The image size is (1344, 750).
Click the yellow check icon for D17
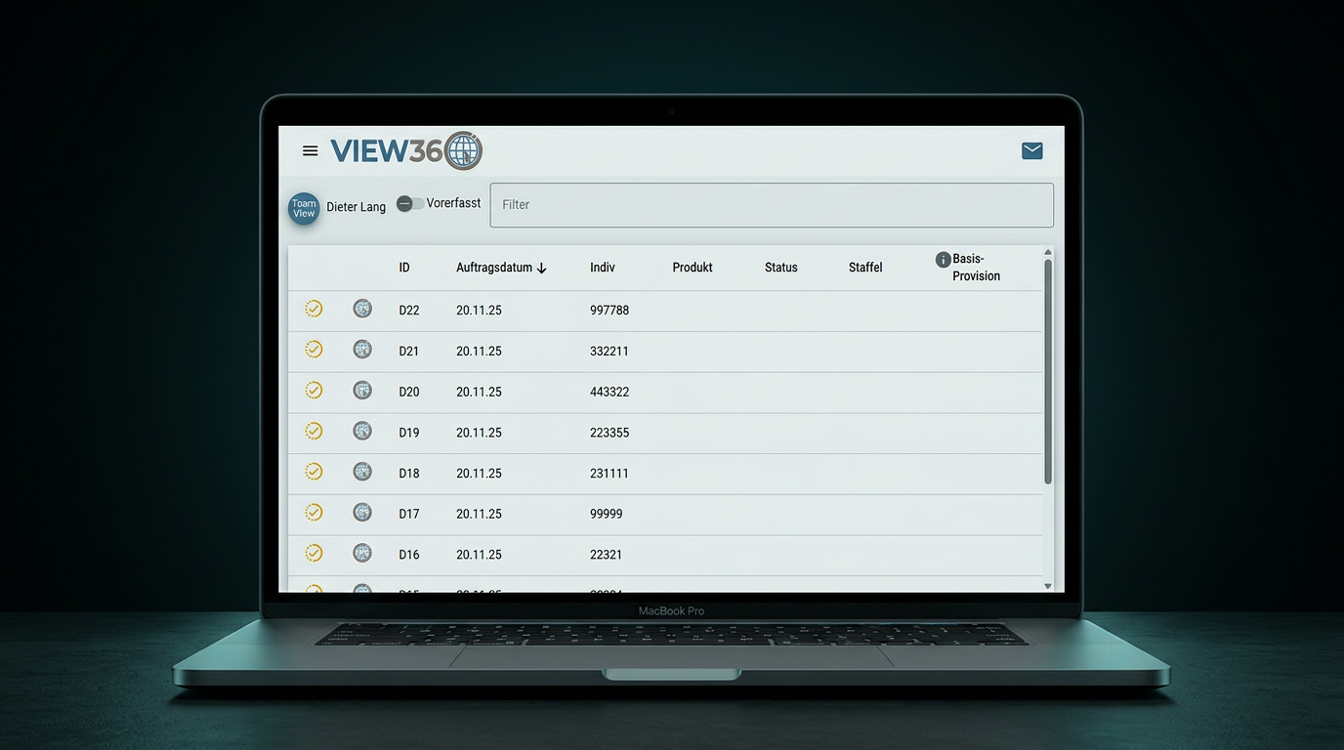(x=314, y=512)
